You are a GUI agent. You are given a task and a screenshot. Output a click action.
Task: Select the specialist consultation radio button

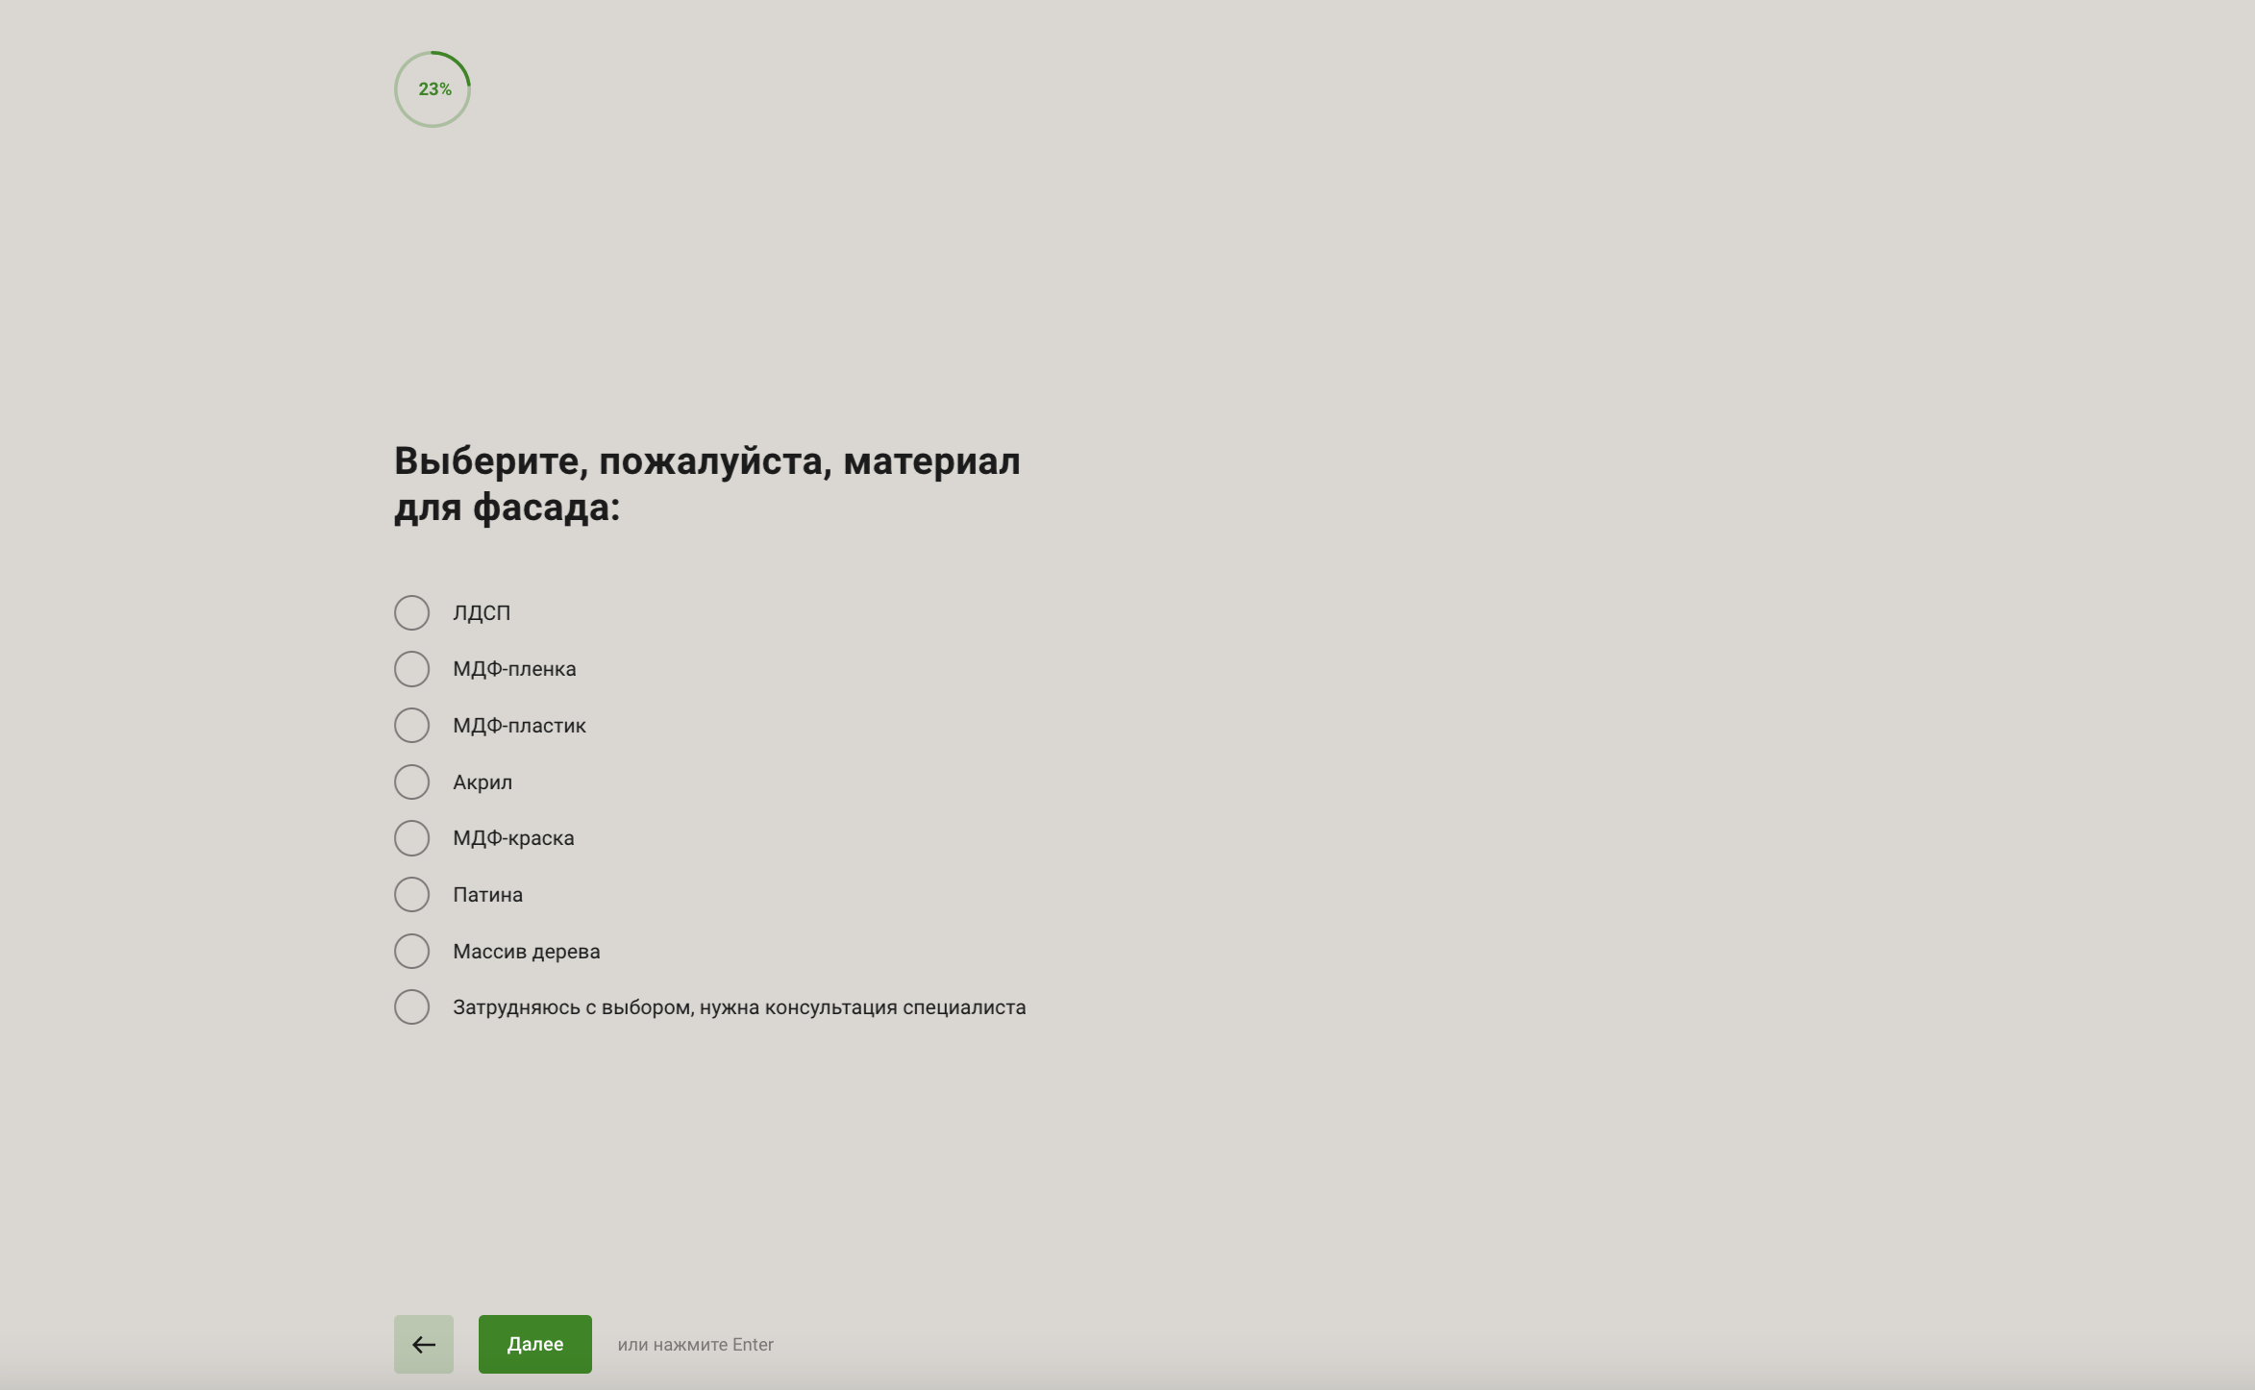pos(411,1006)
